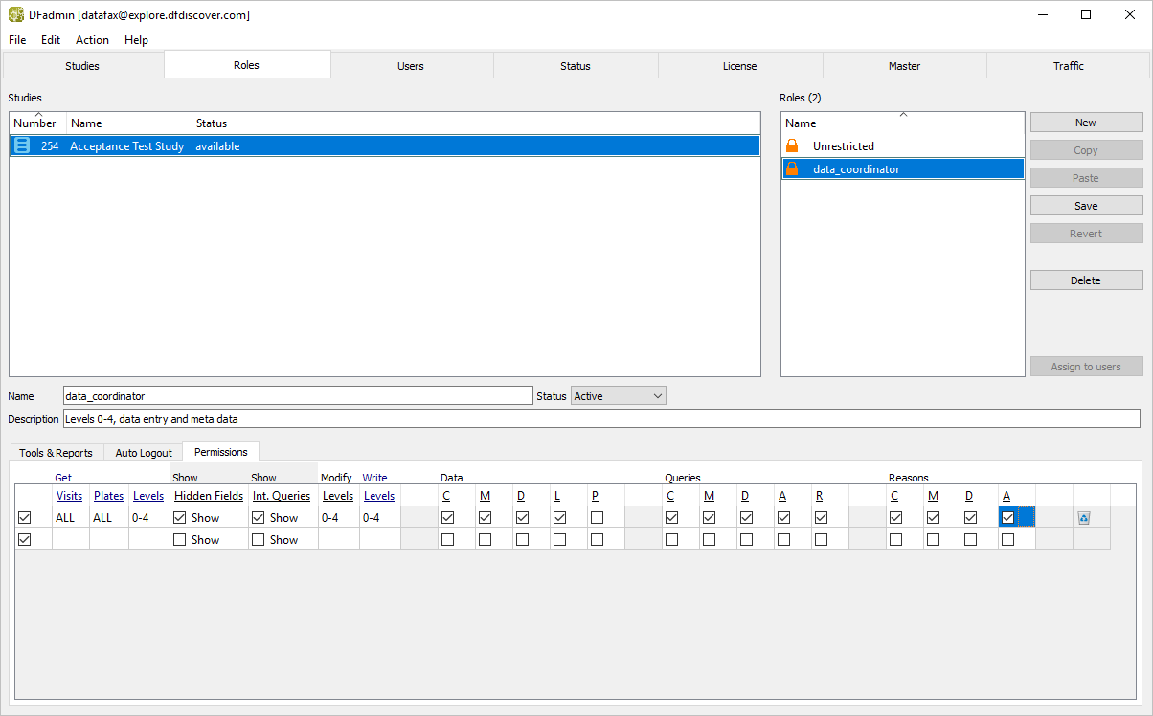Click the New role button
Image resolution: width=1153 pixels, height=716 pixels.
click(1086, 123)
